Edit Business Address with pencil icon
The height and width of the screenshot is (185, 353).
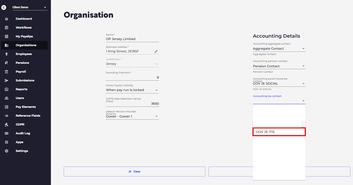click(156, 51)
